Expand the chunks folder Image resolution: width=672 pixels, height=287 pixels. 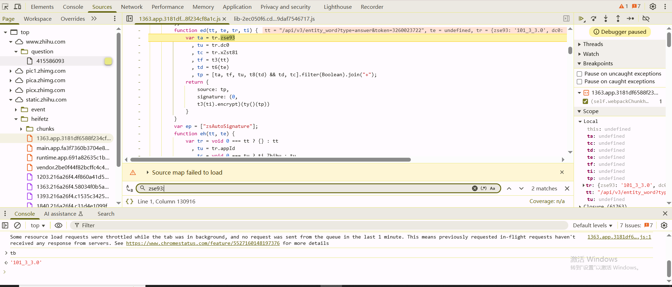pos(21,129)
